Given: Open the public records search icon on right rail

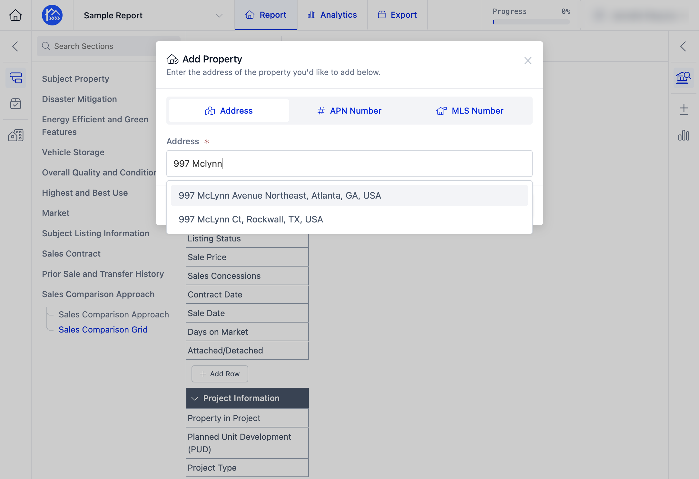Looking at the screenshot, I should click(x=684, y=78).
